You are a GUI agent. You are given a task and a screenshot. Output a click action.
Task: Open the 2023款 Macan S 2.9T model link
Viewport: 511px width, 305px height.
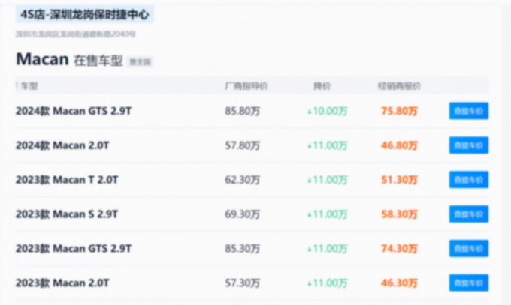tap(67, 214)
